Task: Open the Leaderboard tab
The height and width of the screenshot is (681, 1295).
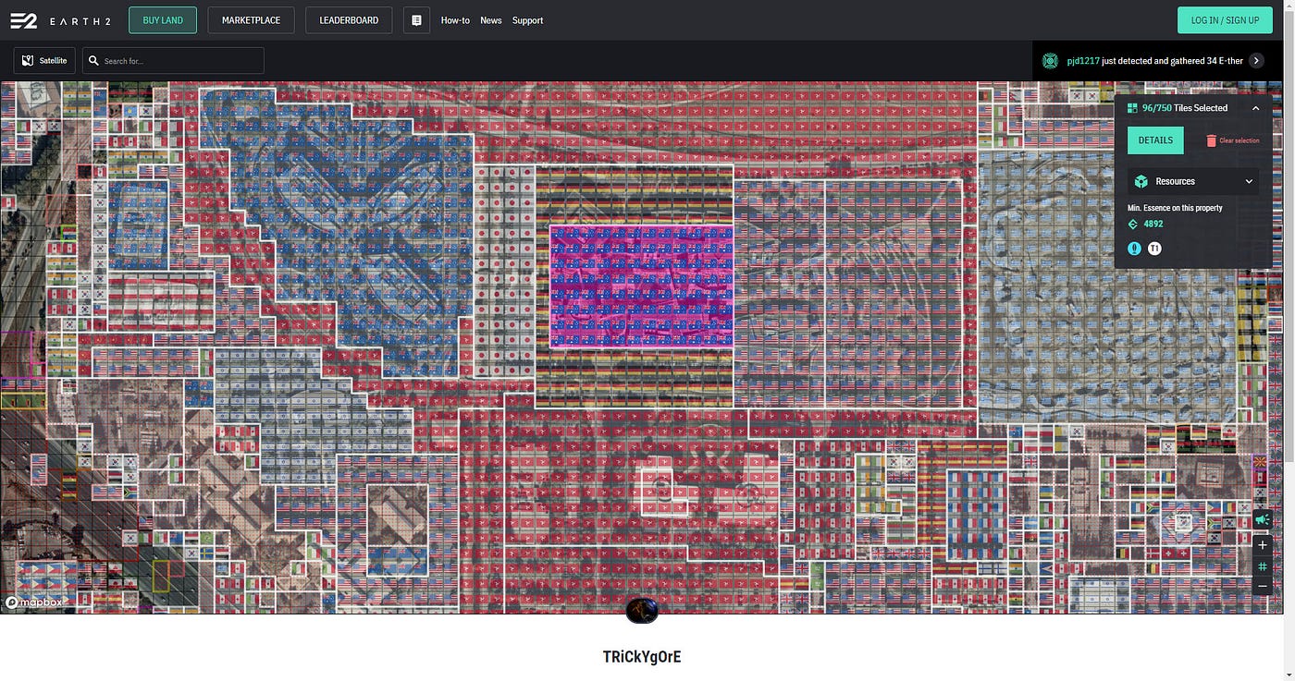Action: [349, 20]
